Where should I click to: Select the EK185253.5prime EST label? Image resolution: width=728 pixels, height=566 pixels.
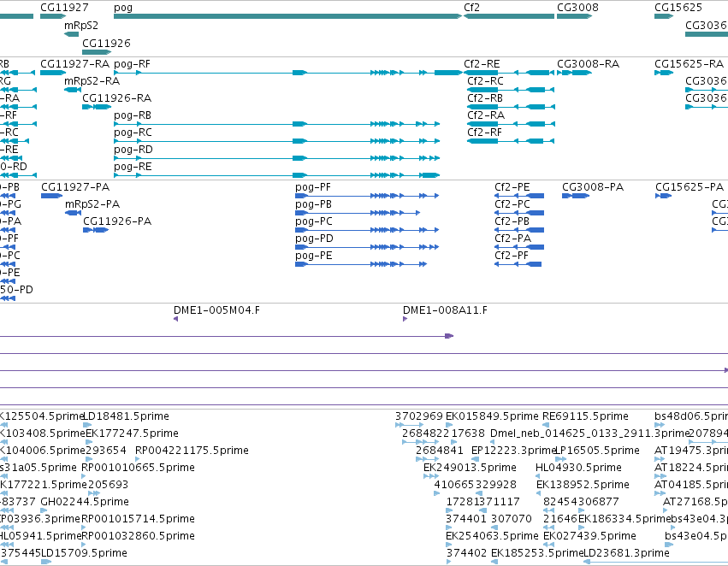tap(536, 553)
